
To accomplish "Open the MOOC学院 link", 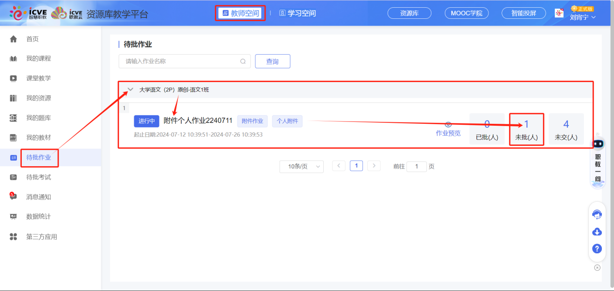I will pos(466,13).
